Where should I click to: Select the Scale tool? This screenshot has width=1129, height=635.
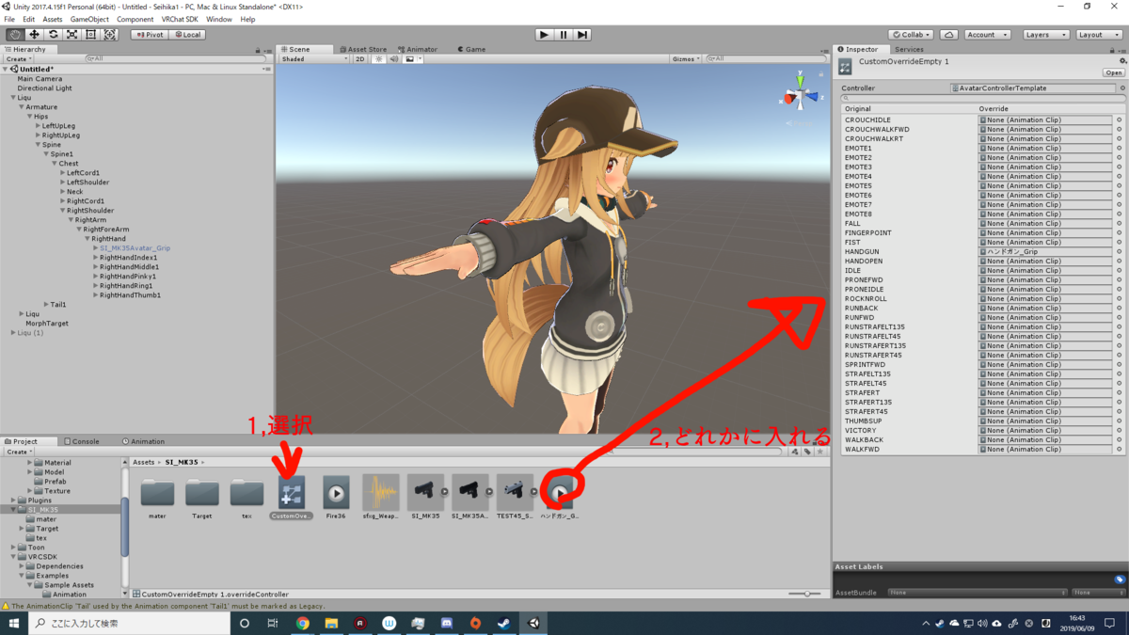coord(72,35)
